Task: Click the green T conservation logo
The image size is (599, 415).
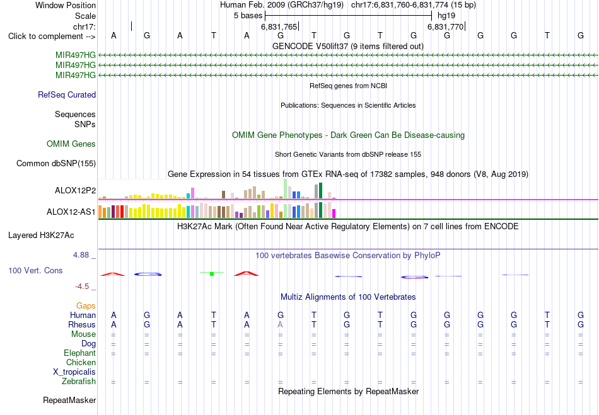Action: pos(212,273)
